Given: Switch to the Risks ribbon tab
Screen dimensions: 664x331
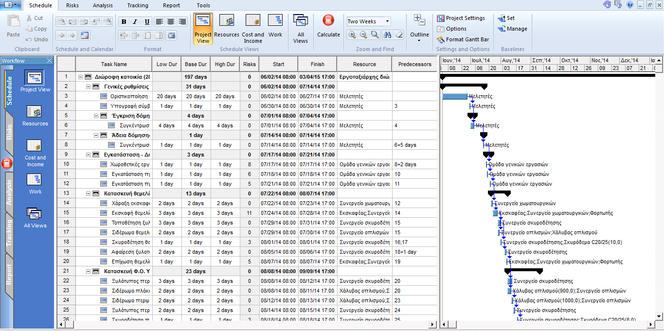Looking at the screenshot, I should [72, 5].
